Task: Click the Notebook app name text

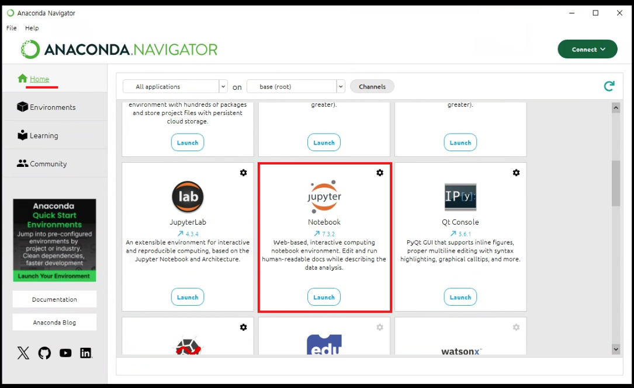Action: point(324,222)
